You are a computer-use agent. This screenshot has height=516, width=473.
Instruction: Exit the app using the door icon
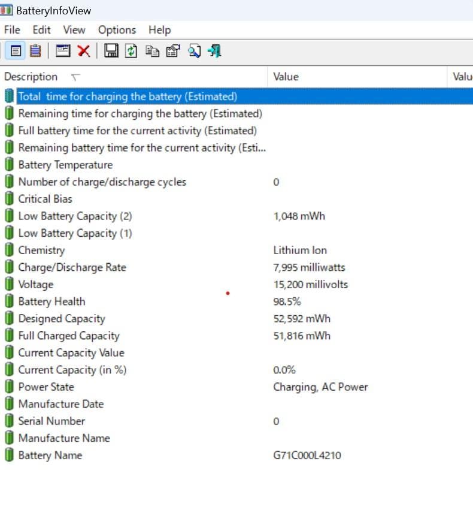pyautogui.click(x=214, y=51)
